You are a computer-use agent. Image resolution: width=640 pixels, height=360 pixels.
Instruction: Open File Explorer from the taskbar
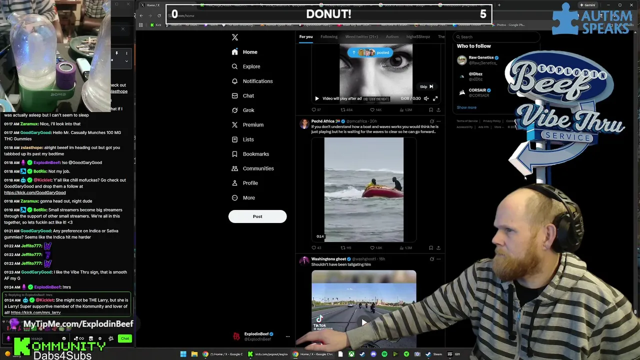point(194,354)
